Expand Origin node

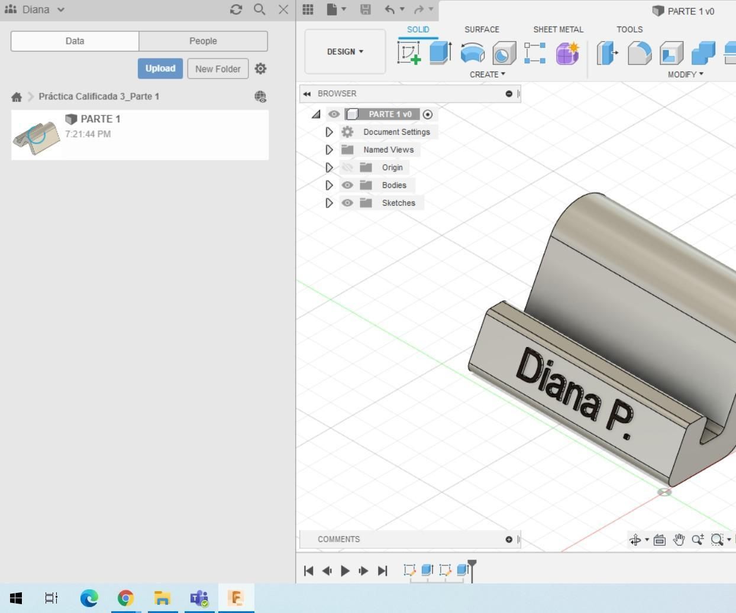click(x=329, y=167)
